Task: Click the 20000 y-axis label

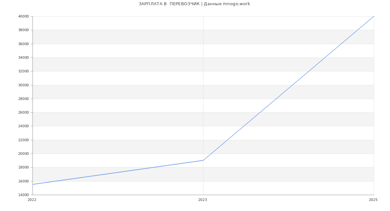Action: tap(23, 154)
